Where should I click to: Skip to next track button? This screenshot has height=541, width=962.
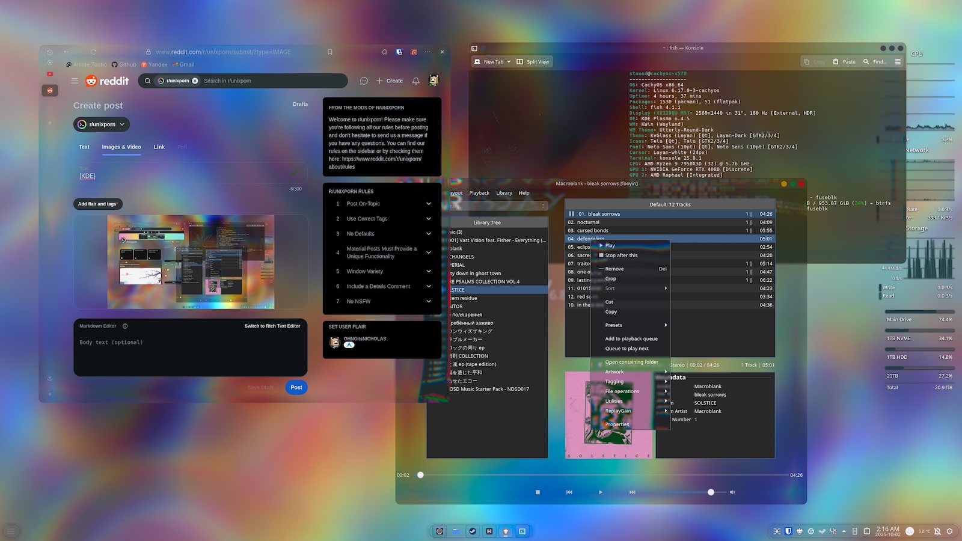tap(632, 492)
